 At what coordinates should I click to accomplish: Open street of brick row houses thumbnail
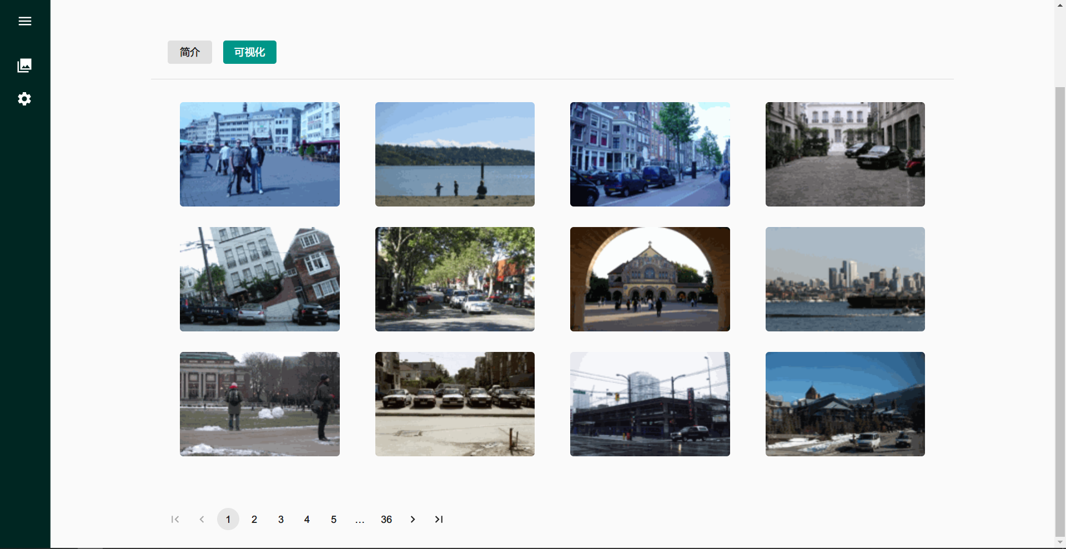(650, 154)
